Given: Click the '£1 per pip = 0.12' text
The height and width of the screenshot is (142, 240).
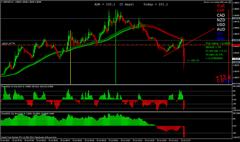Looking at the screenshot, I should tap(216, 51).
